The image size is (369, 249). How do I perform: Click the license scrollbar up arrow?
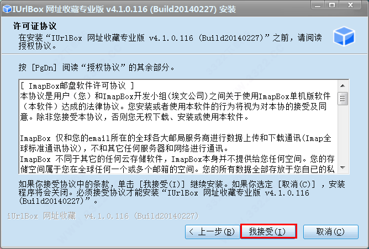pos(342,85)
